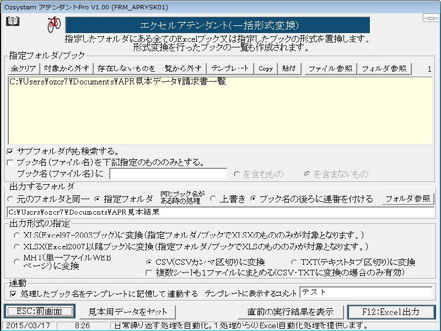Viewport: 441px width, 331px height.
Task: Click the open book icon at top left
Action: click(x=12, y=22)
